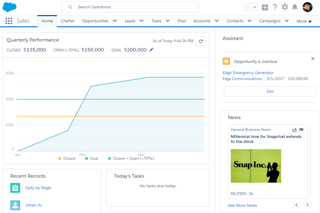This screenshot has width=320, height=213.
Task: Open the Edge Emergency Generator link
Action: pos(248,73)
